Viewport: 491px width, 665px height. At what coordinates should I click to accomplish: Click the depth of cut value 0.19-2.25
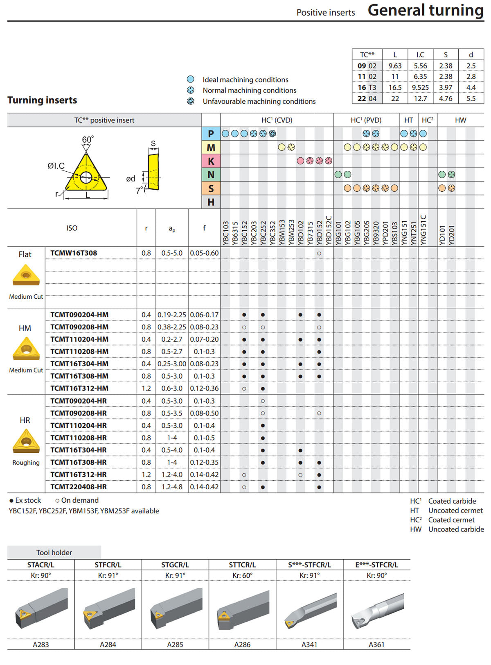[172, 315]
